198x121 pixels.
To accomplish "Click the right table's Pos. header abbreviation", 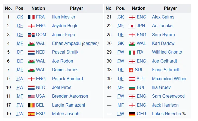I will pyautogui.click(x=121, y=8).
